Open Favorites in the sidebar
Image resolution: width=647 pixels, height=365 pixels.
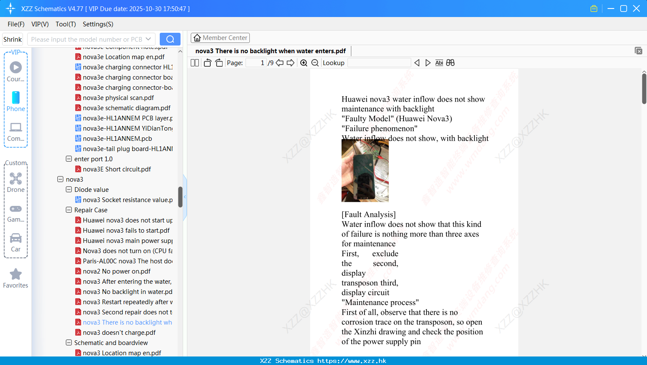click(16, 278)
